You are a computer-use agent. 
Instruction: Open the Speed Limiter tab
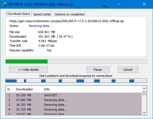coord(42,14)
